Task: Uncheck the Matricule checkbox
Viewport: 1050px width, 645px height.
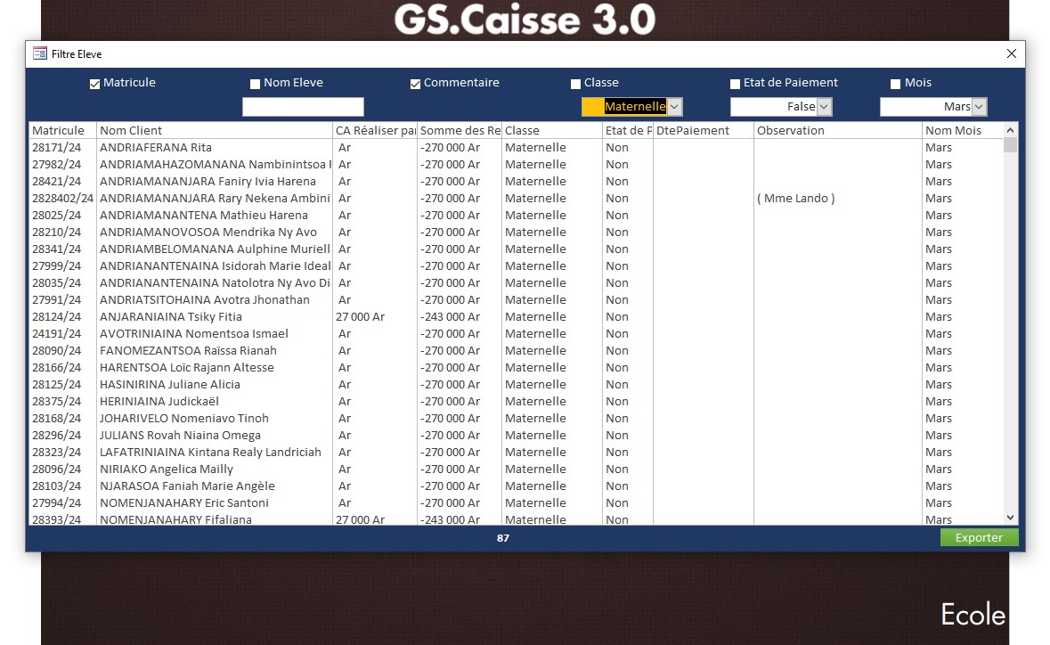Action: pos(94,85)
